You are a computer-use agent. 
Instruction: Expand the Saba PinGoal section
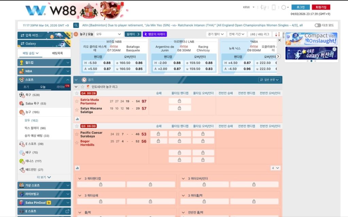tap(44, 203)
